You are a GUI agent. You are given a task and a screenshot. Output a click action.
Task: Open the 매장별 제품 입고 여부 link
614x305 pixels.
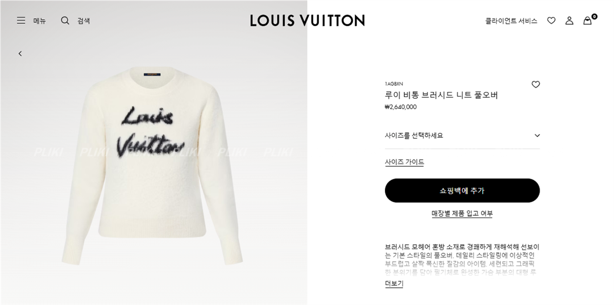[462, 214]
